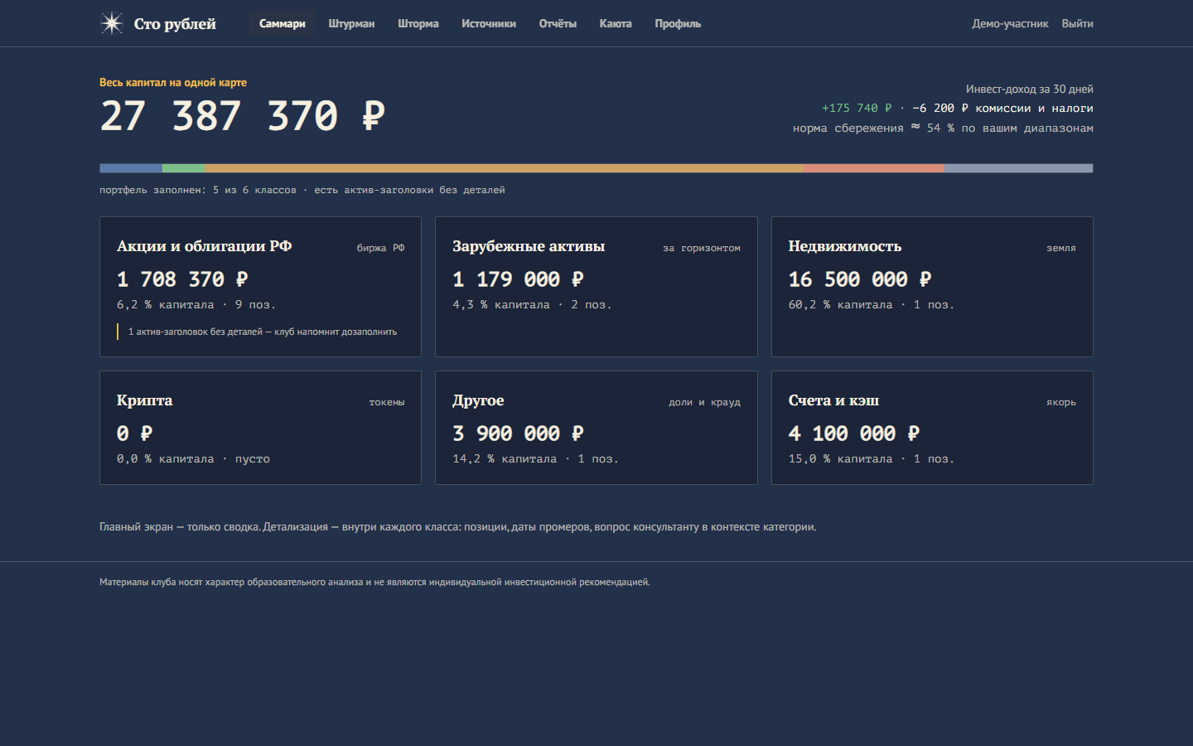Image resolution: width=1193 pixels, height=746 pixels.
Task: Click the Сто рублей brand name
Action: point(175,24)
